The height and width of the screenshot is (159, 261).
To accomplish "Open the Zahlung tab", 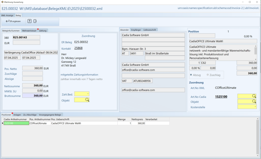I will [43, 31].
